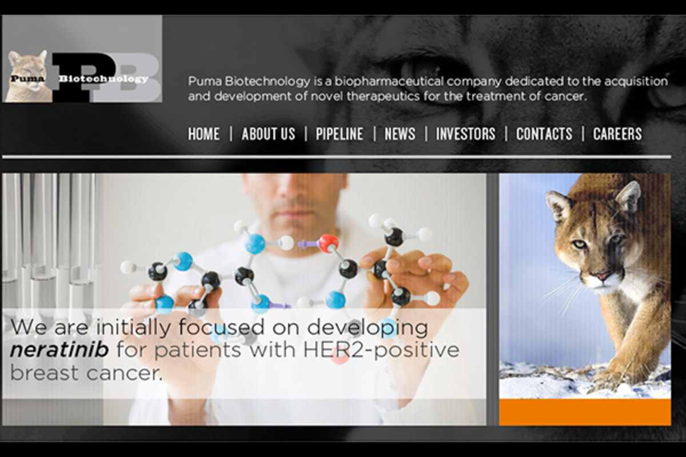Open the CONTACTS page
Screen dimensions: 686x457
[544, 134]
